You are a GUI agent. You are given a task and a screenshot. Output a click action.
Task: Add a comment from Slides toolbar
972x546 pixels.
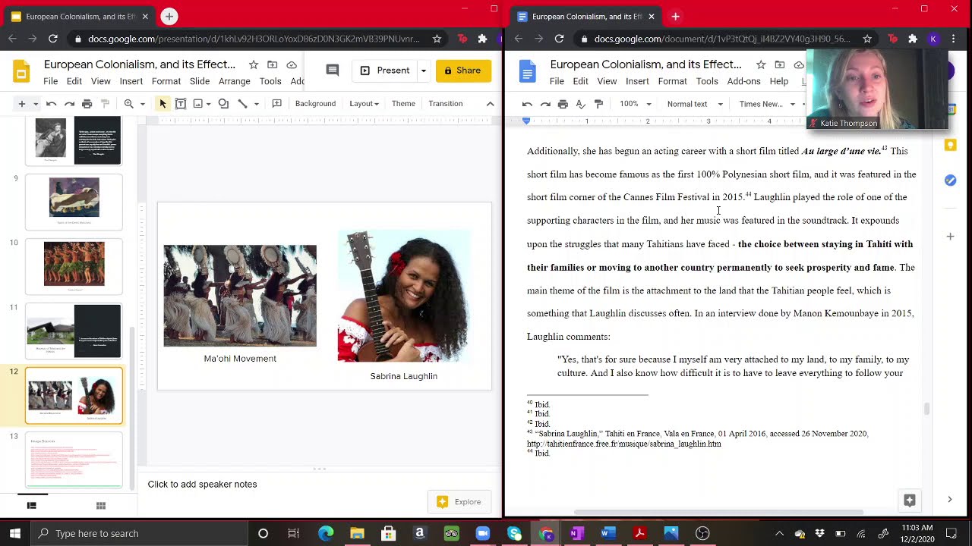coord(276,104)
